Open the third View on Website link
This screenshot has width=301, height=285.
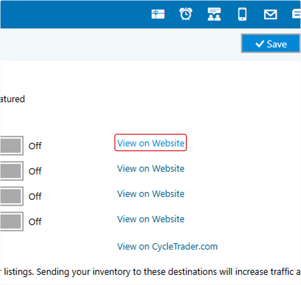[x=151, y=194]
